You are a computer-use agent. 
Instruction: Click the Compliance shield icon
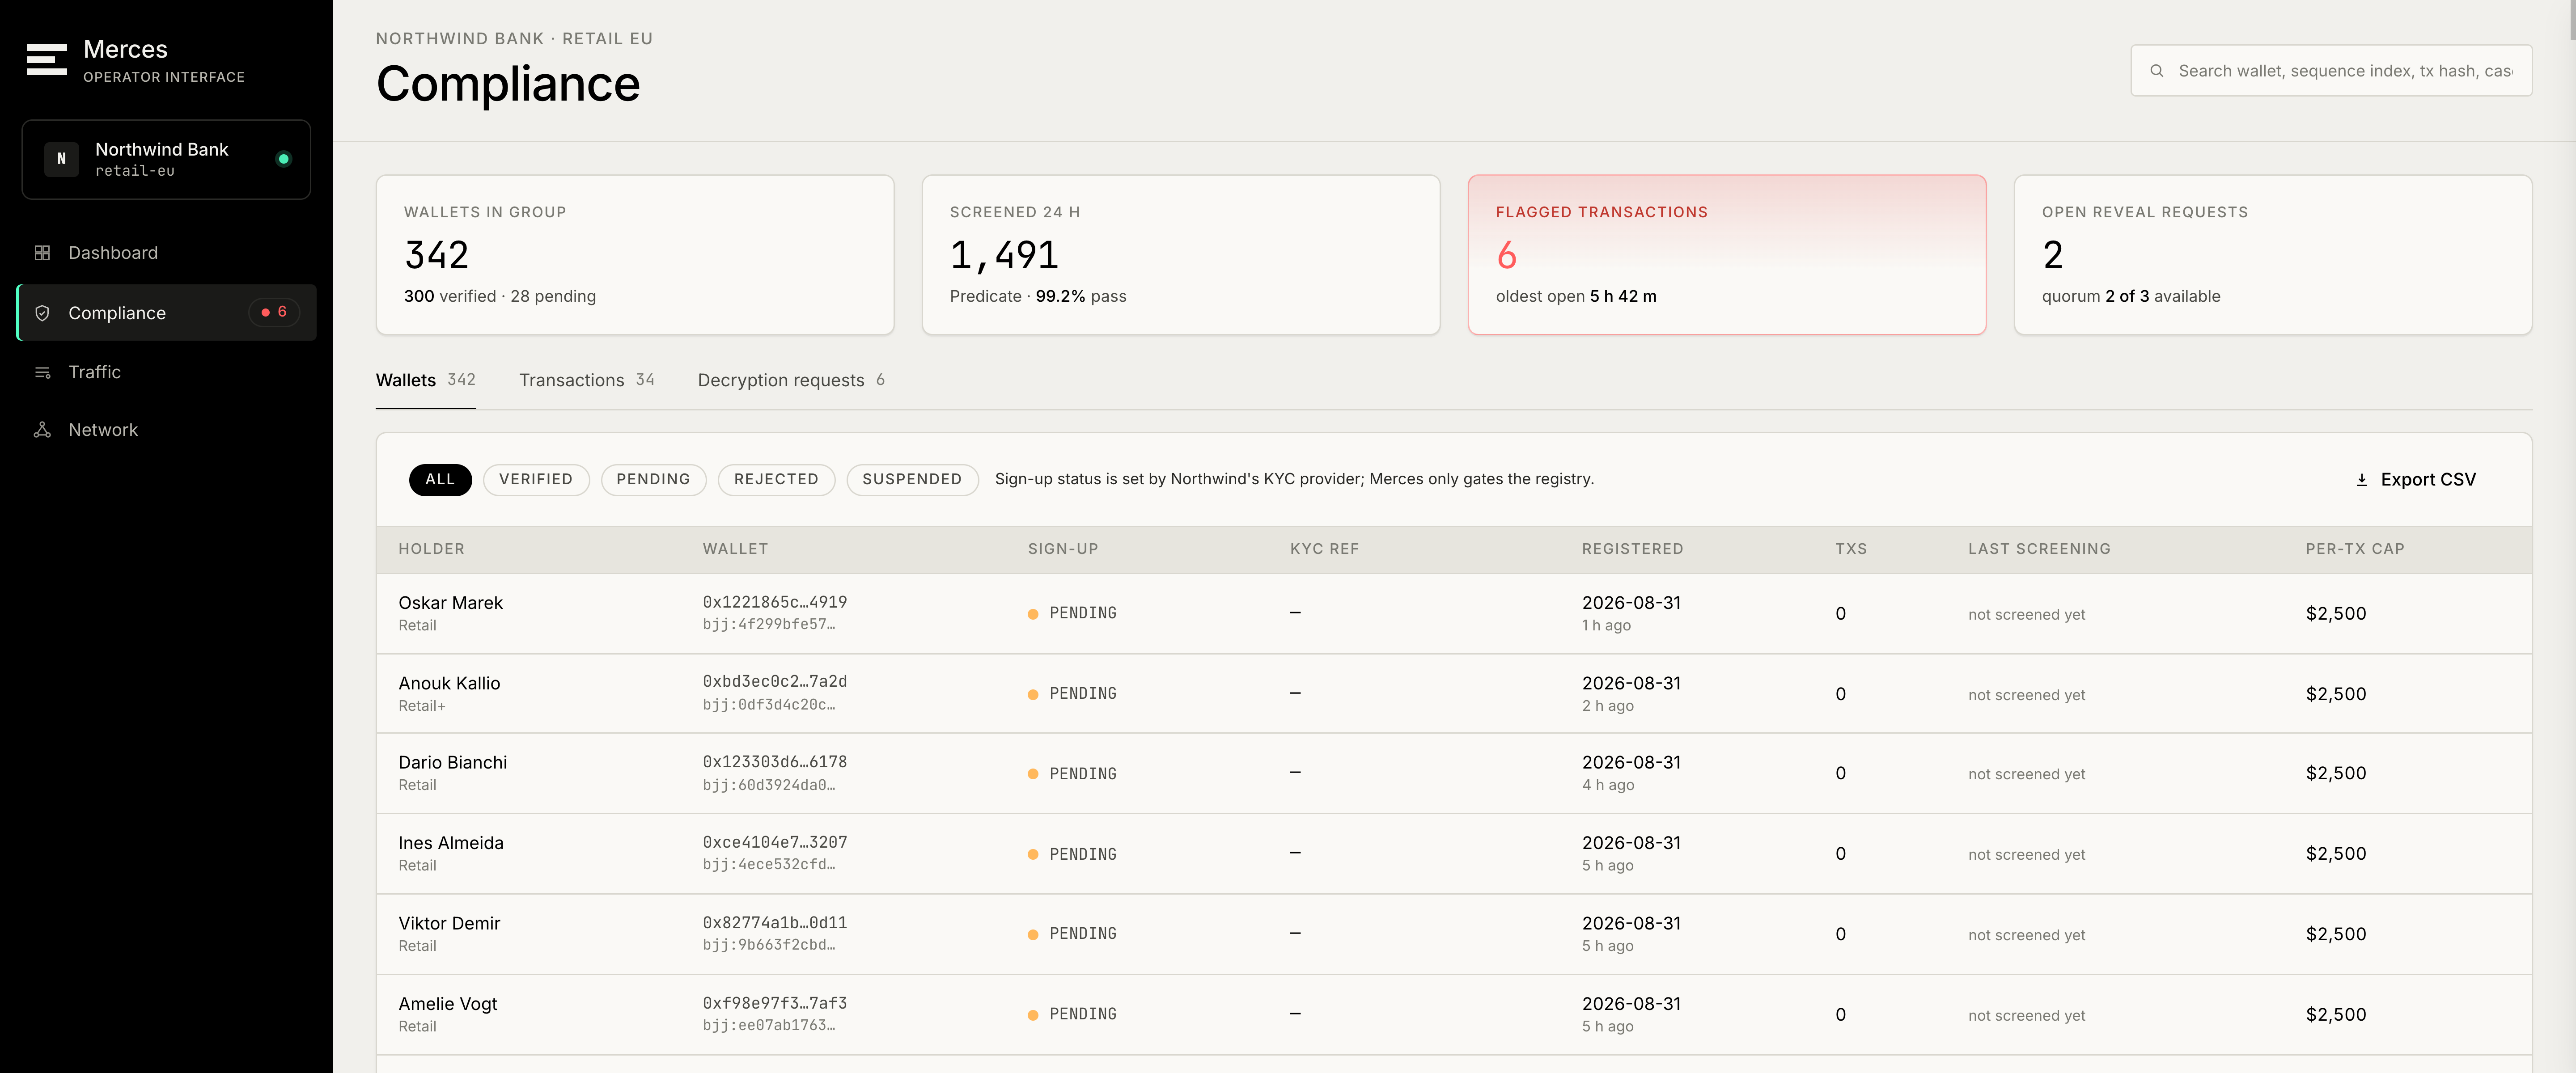[x=42, y=313]
